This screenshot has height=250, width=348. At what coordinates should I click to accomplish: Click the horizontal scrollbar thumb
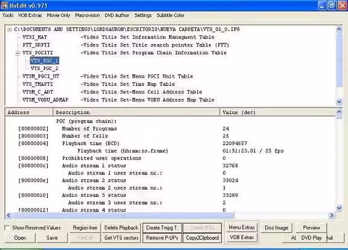[123, 215]
